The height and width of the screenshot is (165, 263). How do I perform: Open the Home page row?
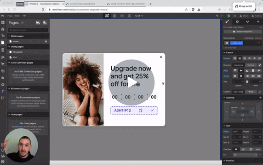click(x=28, y=41)
